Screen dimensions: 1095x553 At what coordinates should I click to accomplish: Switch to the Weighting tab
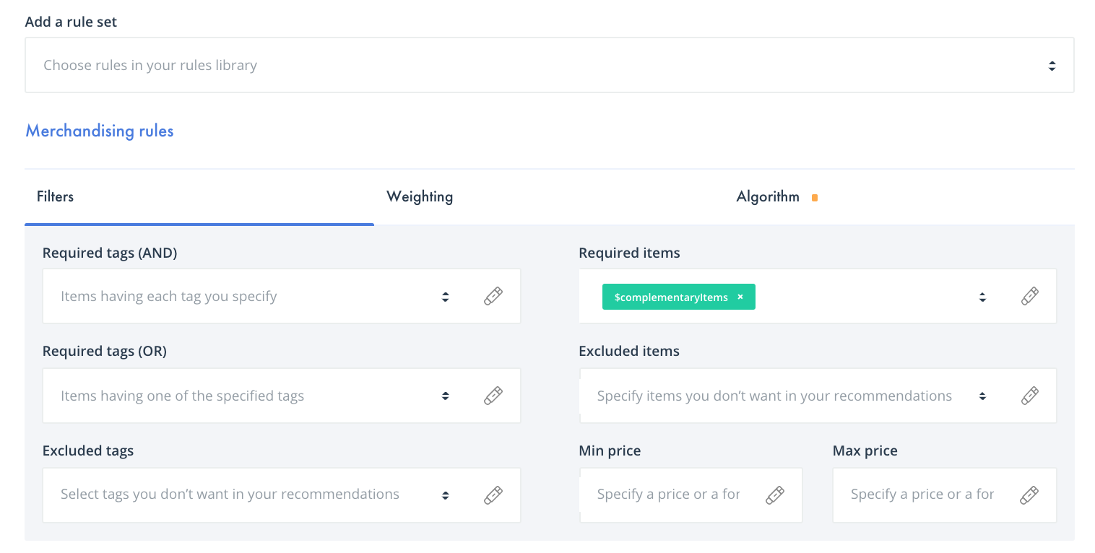[x=420, y=196]
